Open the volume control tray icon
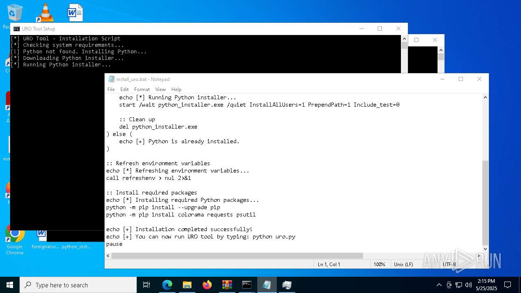 pyautogui.click(x=468, y=285)
